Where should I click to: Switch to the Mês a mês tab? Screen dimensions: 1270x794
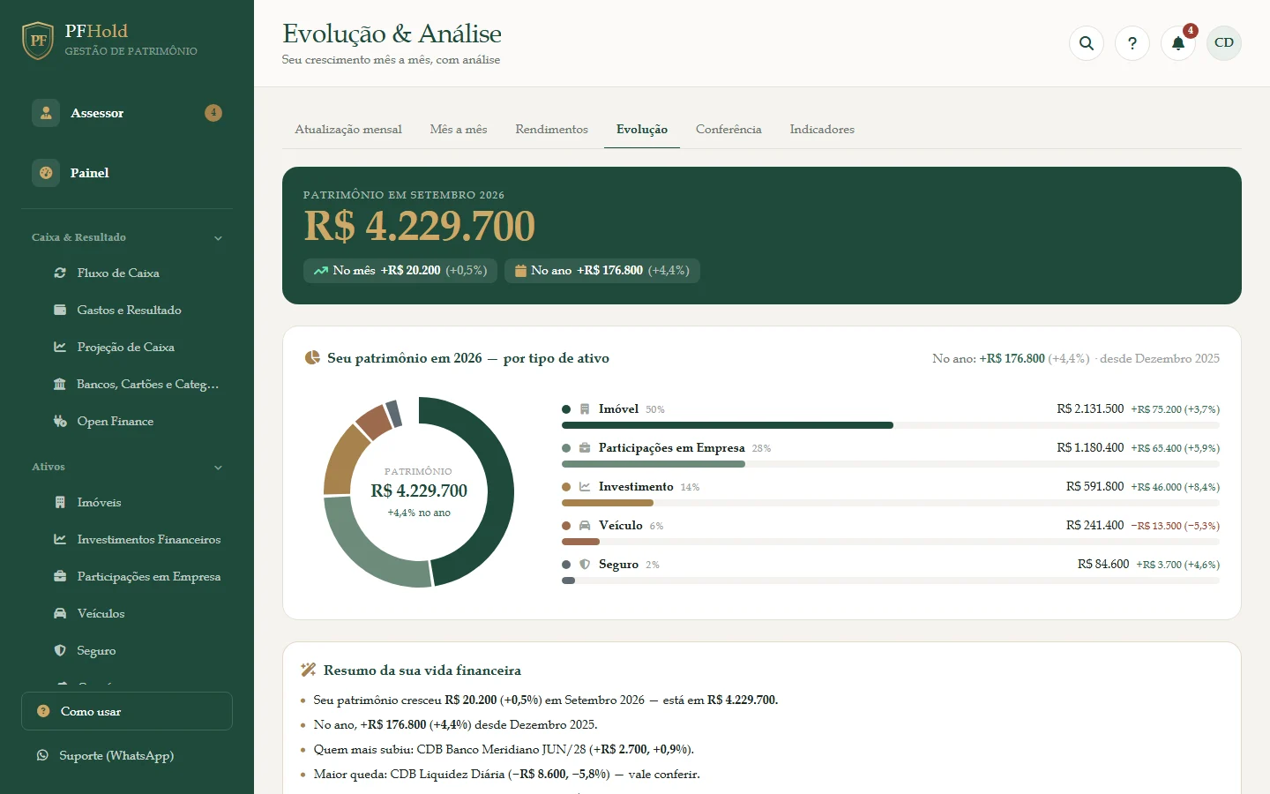pos(459,129)
